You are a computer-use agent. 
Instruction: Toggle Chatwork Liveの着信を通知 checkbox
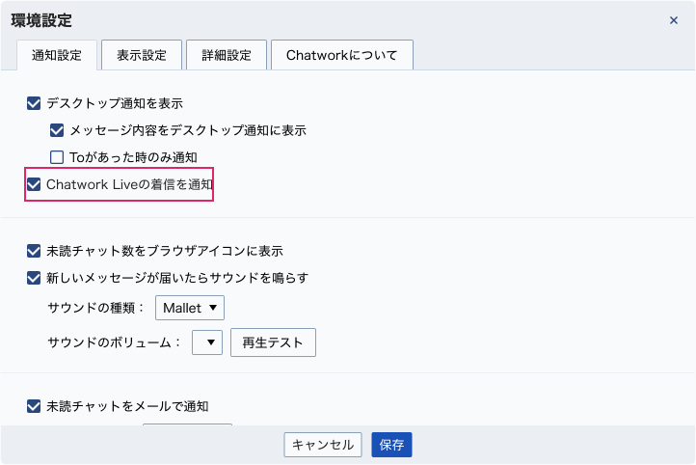click(x=34, y=184)
